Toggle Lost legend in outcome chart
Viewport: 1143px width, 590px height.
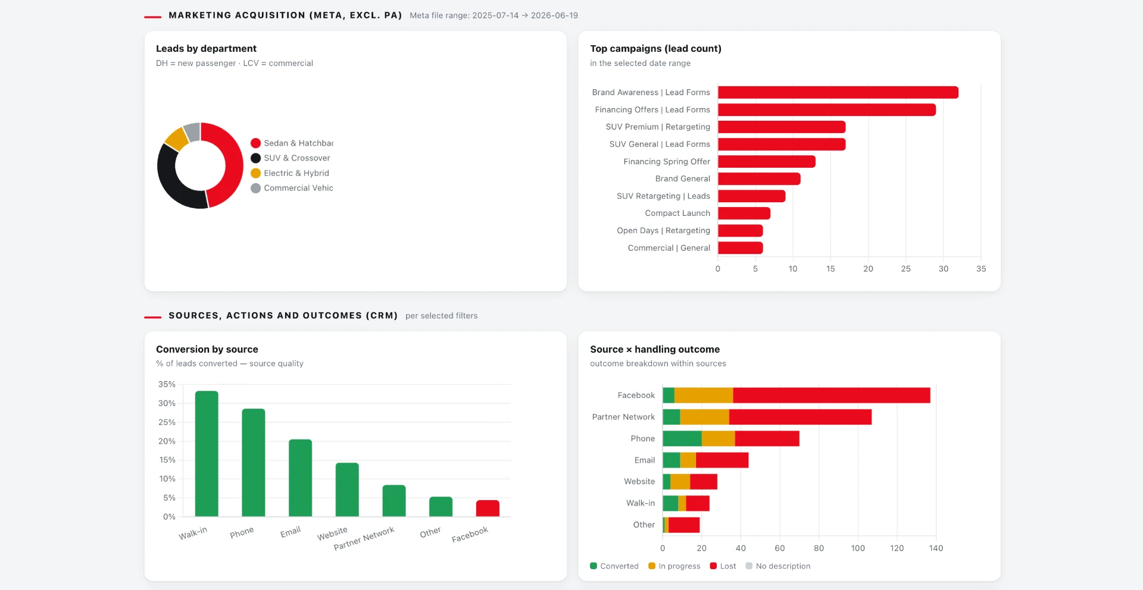723,566
